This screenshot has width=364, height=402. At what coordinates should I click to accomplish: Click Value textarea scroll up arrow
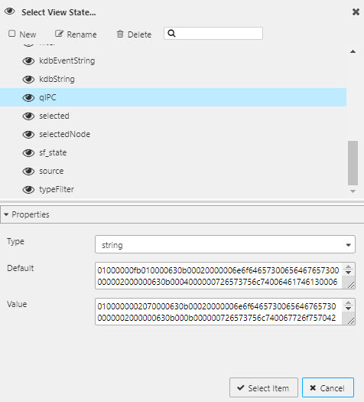tap(349, 302)
